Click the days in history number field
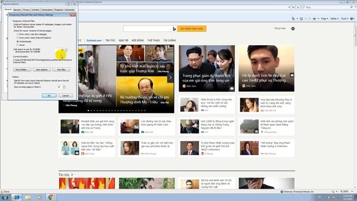The height and width of the screenshot is (201, 357). click(x=60, y=87)
